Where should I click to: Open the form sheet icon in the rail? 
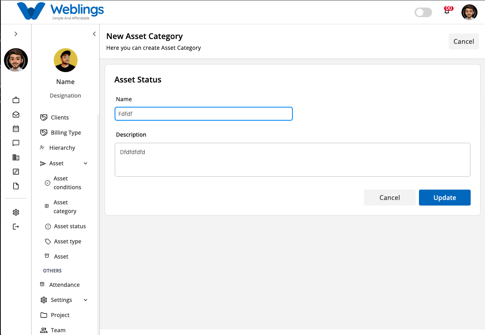16,172
